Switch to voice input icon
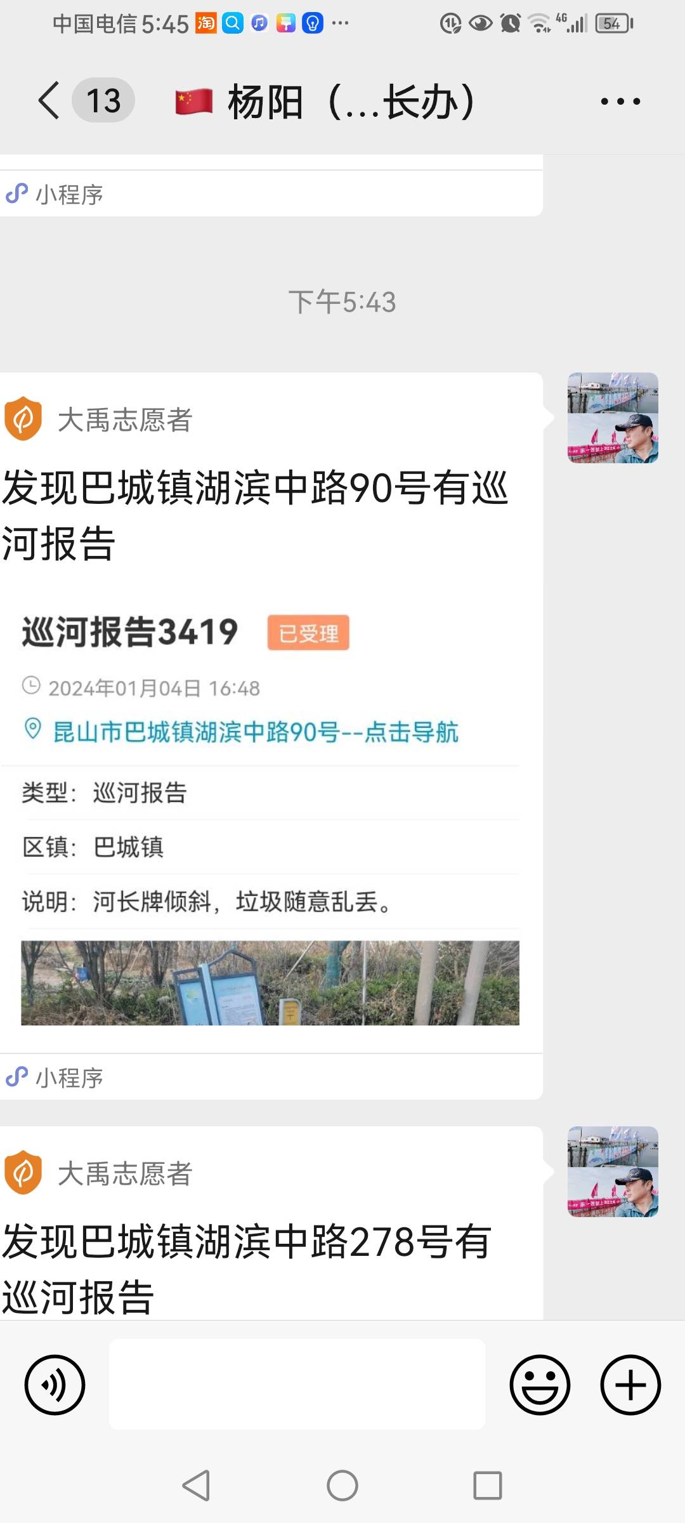 coord(55,1385)
